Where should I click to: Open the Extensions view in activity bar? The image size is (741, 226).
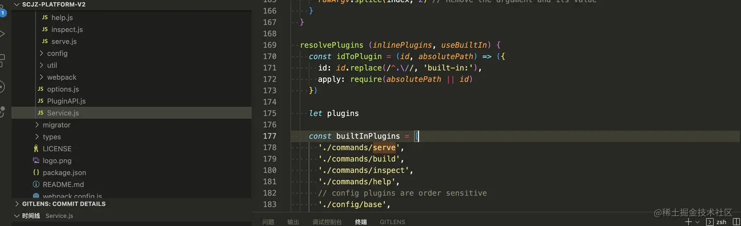2,61
